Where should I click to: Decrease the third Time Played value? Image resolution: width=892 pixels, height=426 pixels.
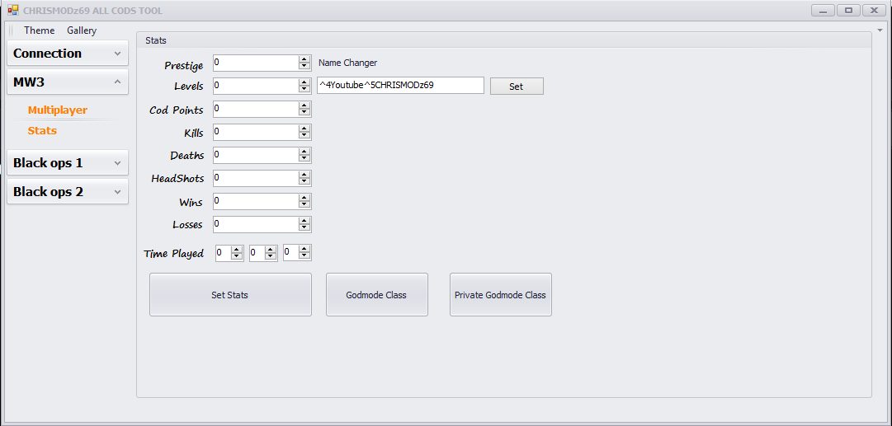click(x=304, y=256)
